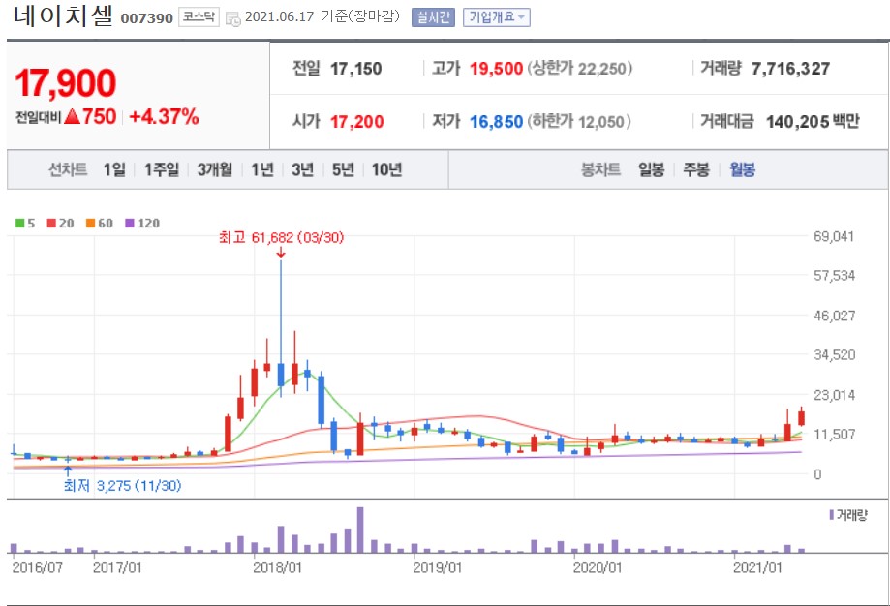Click the 코스닥 market badge
The height and width of the screenshot is (606, 890).
click(x=199, y=17)
